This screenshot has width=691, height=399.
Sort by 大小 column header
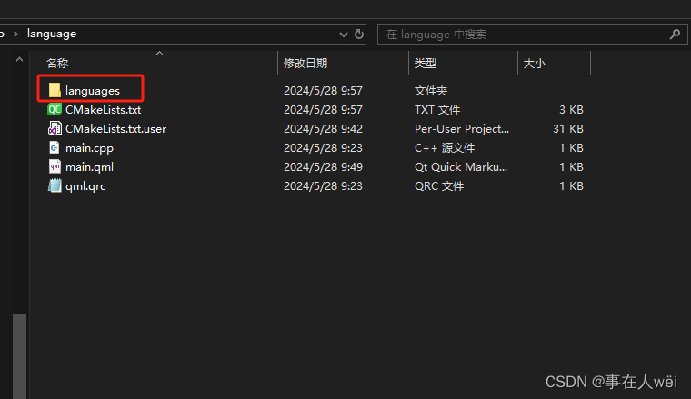pos(534,64)
